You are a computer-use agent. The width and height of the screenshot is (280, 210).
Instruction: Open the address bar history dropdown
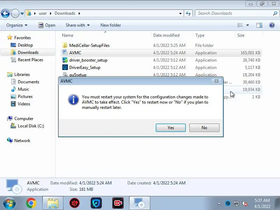coord(180,13)
